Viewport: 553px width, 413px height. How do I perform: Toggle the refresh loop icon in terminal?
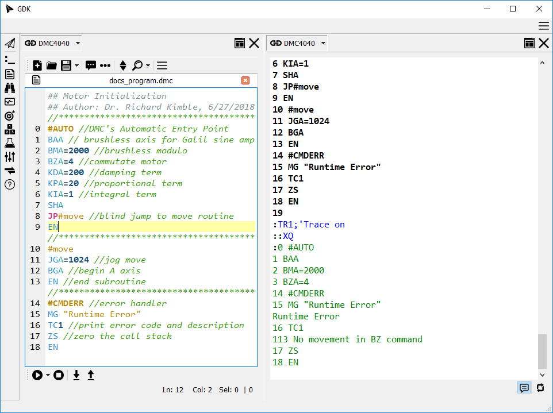540,388
